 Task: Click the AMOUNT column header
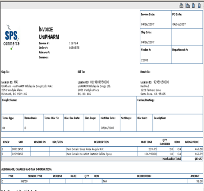click(x=195, y=176)
